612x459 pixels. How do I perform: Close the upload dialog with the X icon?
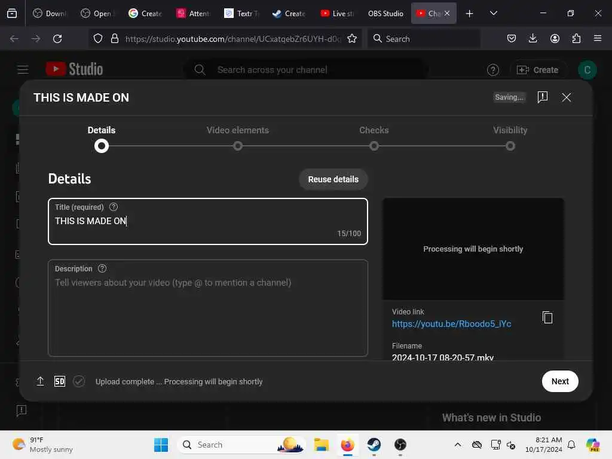pyautogui.click(x=567, y=97)
